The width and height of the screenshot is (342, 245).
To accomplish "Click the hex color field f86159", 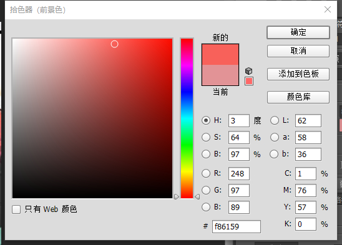I will [237, 226].
